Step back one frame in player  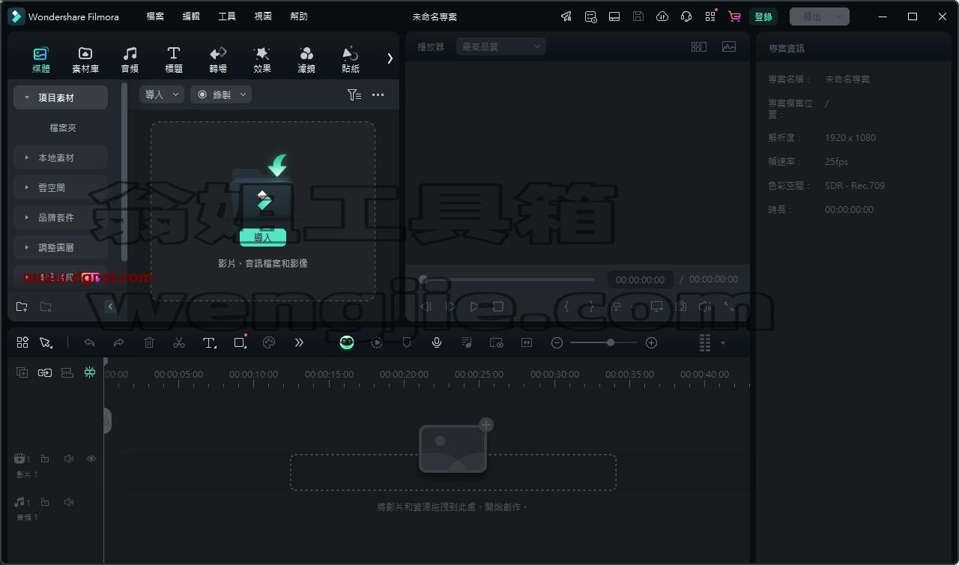point(426,306)
